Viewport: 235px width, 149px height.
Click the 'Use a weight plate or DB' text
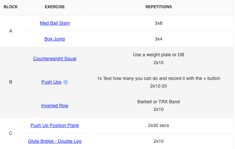click(159, 55)
